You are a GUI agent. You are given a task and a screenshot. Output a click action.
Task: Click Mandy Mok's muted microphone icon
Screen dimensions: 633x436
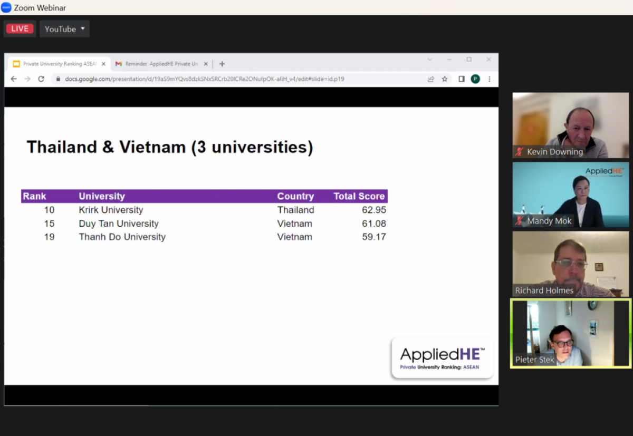[520, 221]
